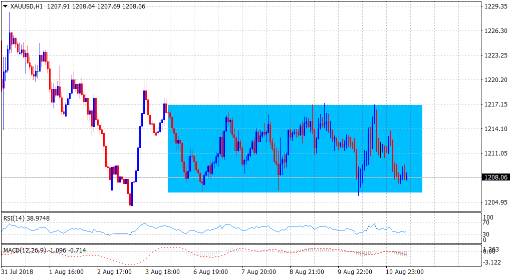Select the blue rectangle consolidation zone
This screenshot has width=511, height=278.
(295, 148)
